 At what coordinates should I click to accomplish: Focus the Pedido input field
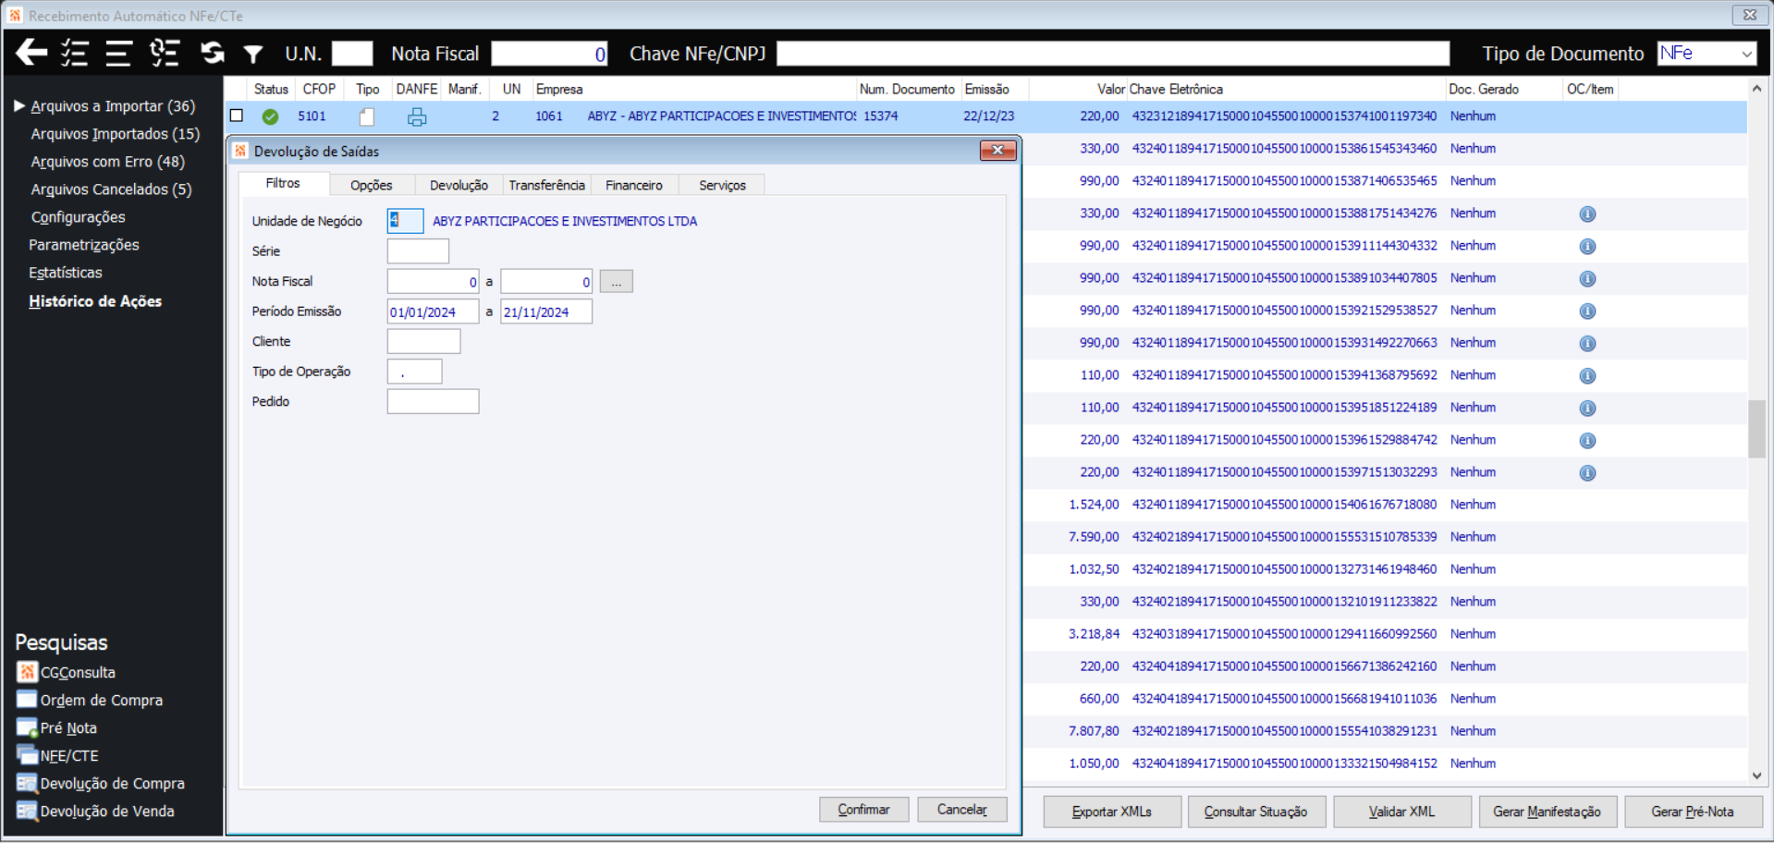433,402
